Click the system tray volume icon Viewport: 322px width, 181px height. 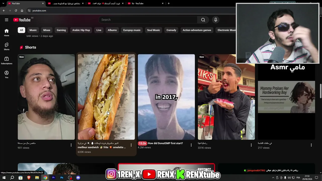pyautogui.click(x=289, y=178)
